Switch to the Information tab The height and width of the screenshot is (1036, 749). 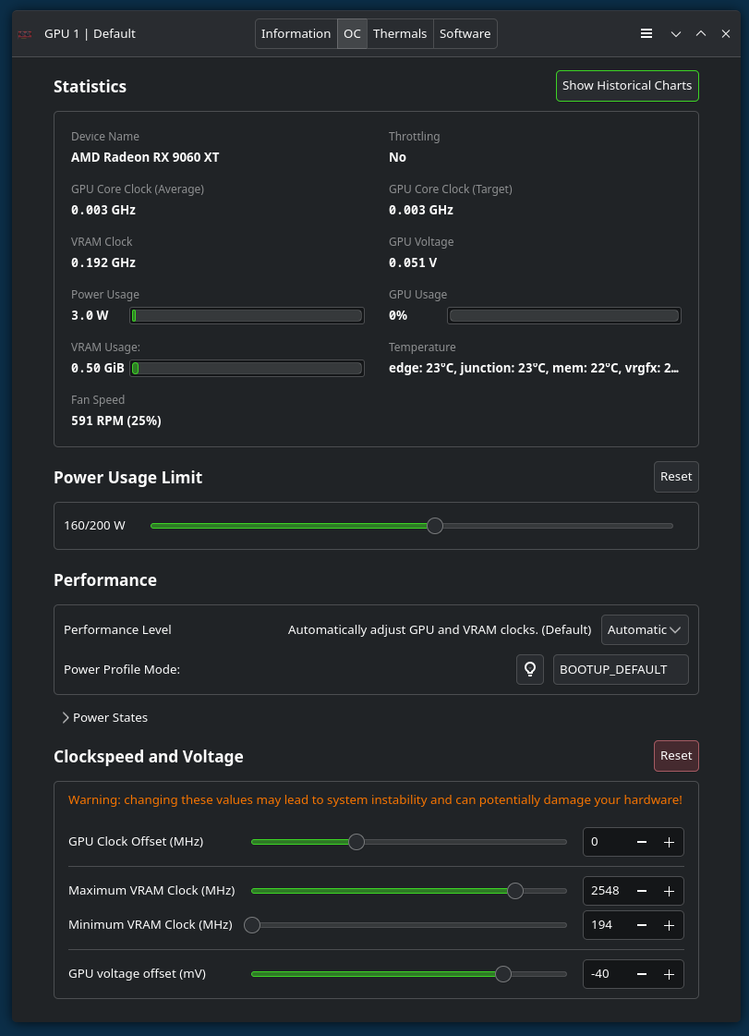296,34
